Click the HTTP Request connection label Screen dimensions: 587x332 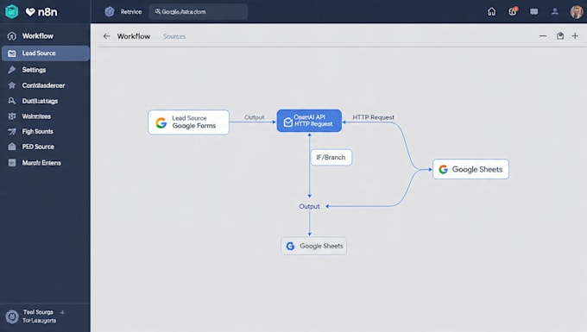[x=373, y=117]
